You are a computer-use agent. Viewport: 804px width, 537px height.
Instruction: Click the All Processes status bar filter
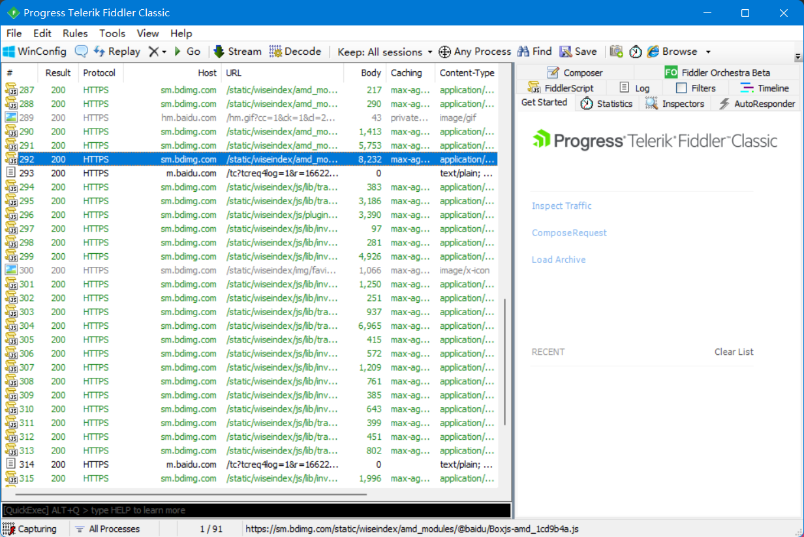pyautogui.click(x=108, y=529)
